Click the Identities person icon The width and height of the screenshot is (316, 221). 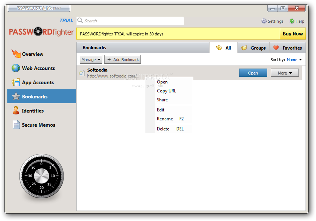(16, 110)
